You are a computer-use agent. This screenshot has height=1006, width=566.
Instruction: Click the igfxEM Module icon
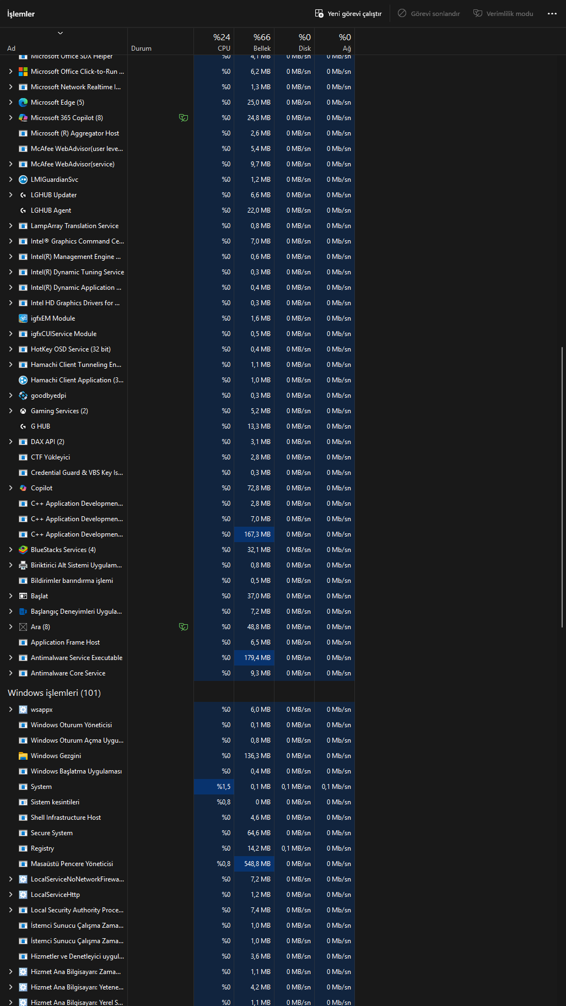(23, 318)
